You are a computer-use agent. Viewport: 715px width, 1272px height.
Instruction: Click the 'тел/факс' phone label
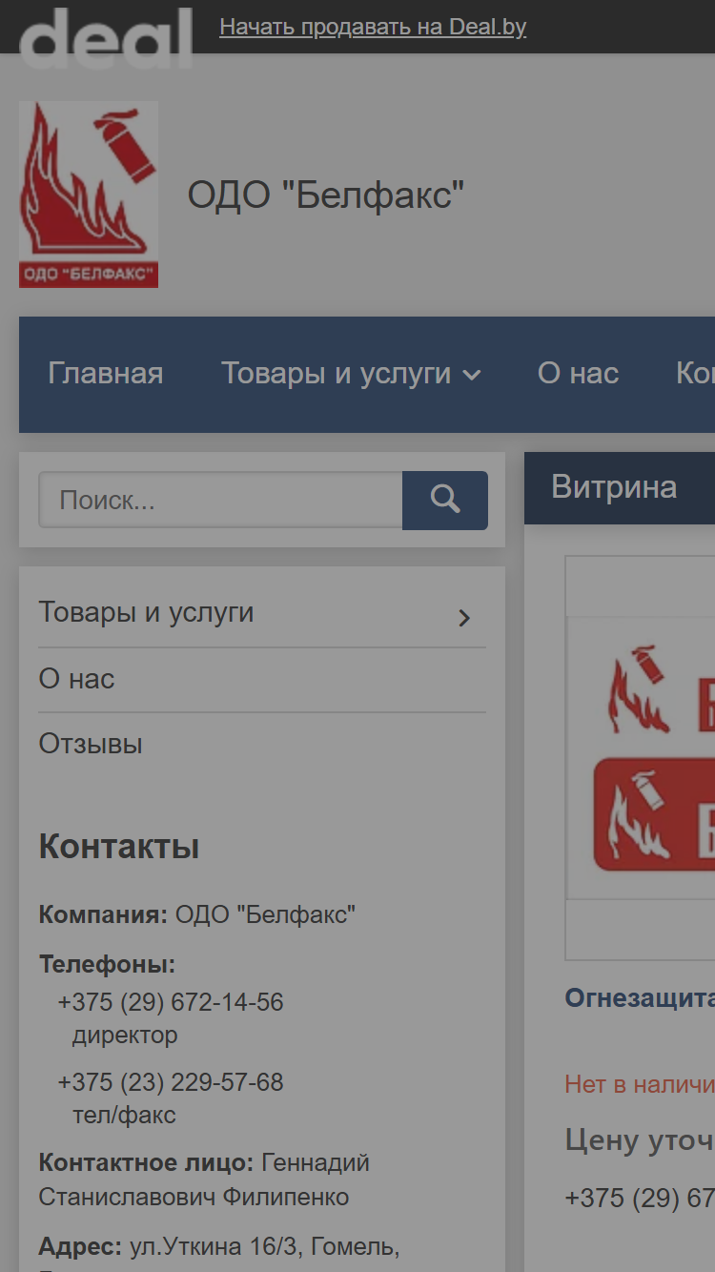coord(124,1115)
